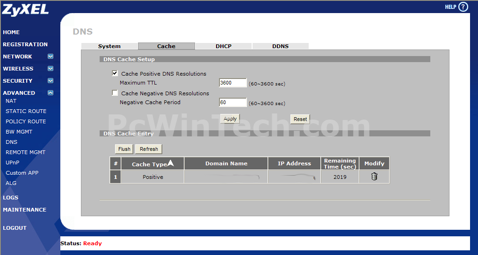Expand the WIRELESS menu arrow
478x255 pixels.
51,69
